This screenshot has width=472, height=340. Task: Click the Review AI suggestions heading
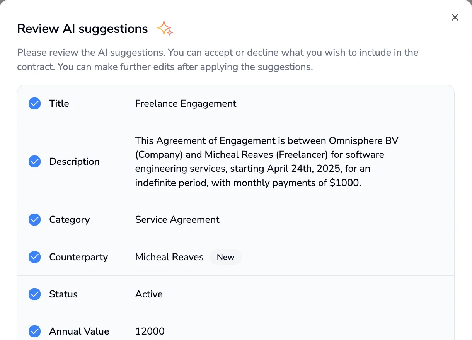click(x=82, y=28)
